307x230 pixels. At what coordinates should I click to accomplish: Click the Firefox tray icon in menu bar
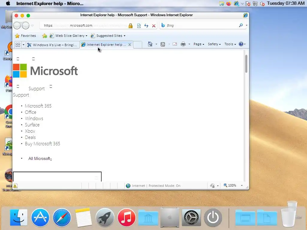pos(228,4)
